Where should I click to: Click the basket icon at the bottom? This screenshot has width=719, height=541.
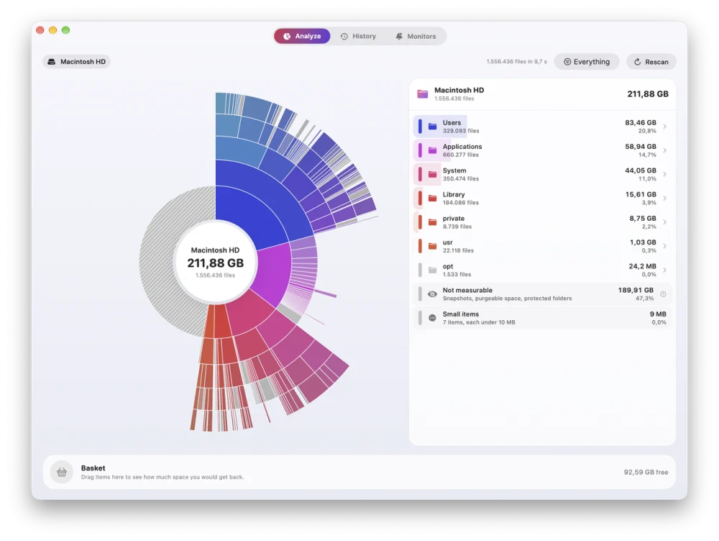pos(62,472)
